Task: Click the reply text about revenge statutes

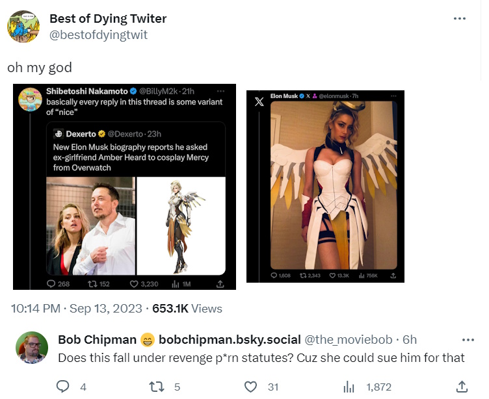Action: click(x=261, y=357)
